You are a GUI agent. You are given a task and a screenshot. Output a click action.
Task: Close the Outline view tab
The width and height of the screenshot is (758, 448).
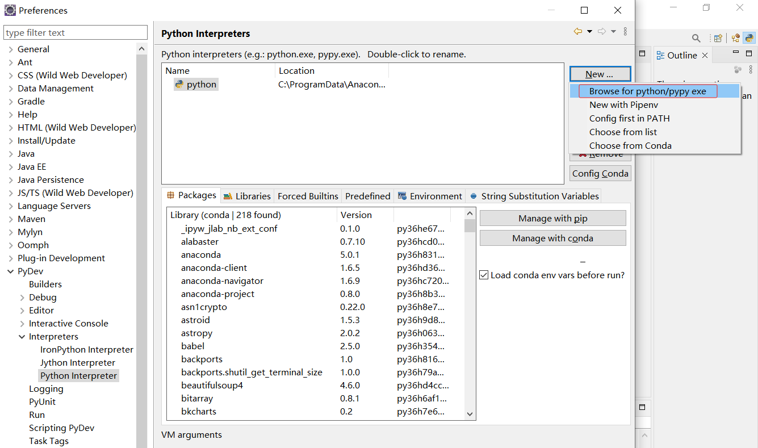pyautogui.click(x=705, y=55)
